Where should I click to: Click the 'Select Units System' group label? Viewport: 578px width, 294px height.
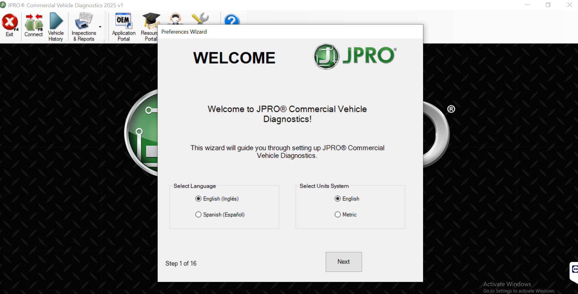(x=324, y=186)
